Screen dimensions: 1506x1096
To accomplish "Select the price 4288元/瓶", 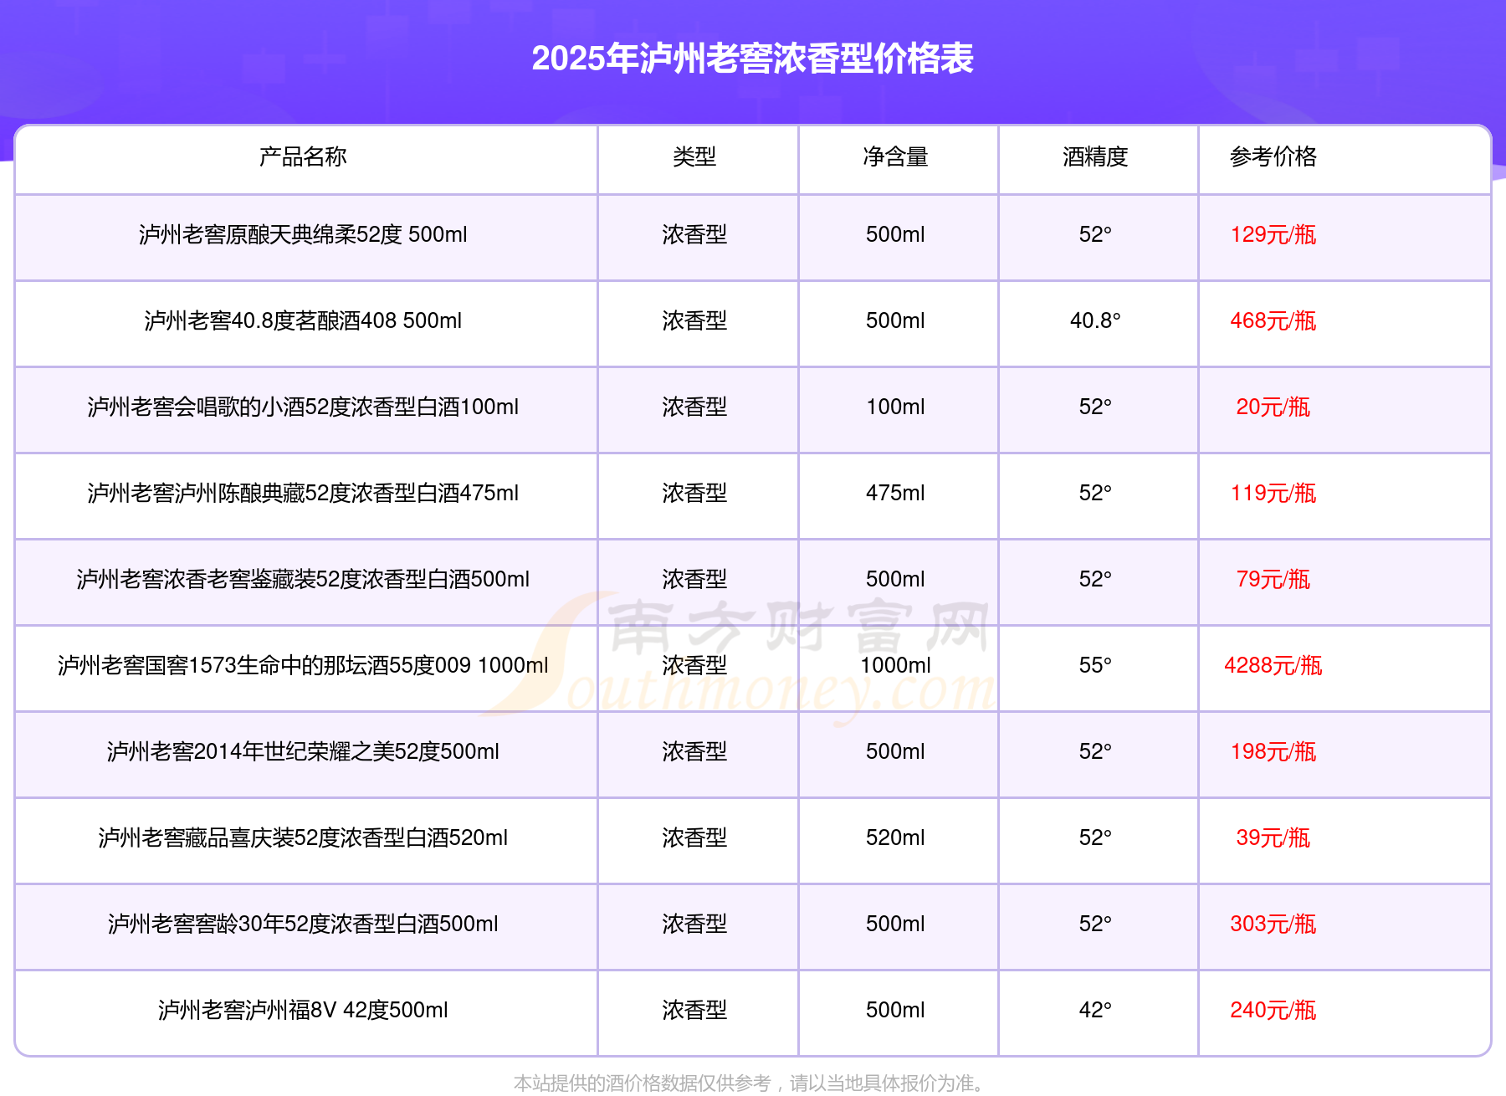I will pyautogui.click(x=1273, y=665).
